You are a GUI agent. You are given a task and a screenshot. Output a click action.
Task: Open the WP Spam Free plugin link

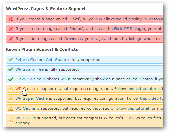click(30, 69)
